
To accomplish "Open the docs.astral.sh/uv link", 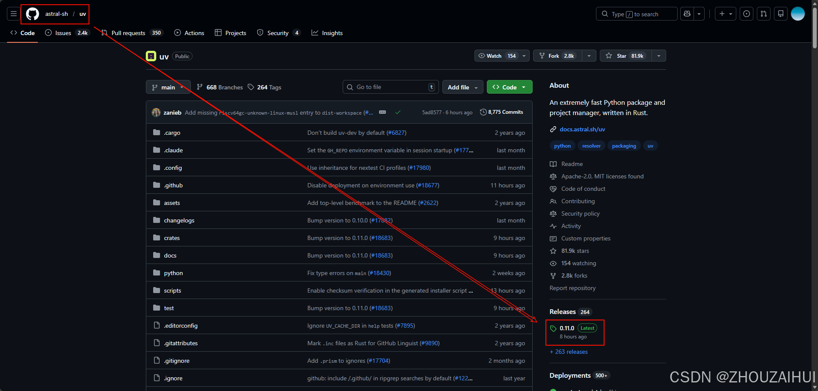I will (x=582, y=129).
